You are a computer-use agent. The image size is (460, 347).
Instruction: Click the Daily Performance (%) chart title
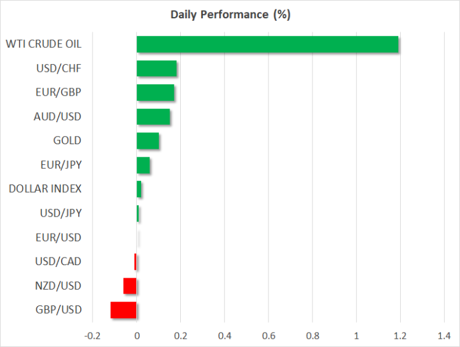click(x=231, y=14)
